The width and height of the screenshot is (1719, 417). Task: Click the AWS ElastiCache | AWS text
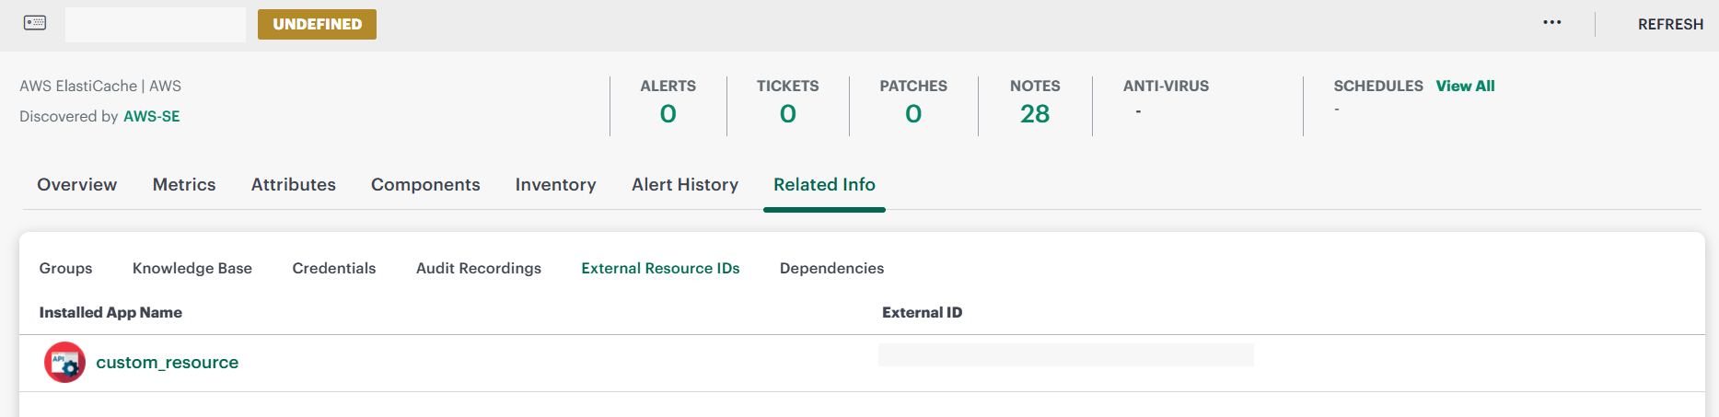click(100, 86)
